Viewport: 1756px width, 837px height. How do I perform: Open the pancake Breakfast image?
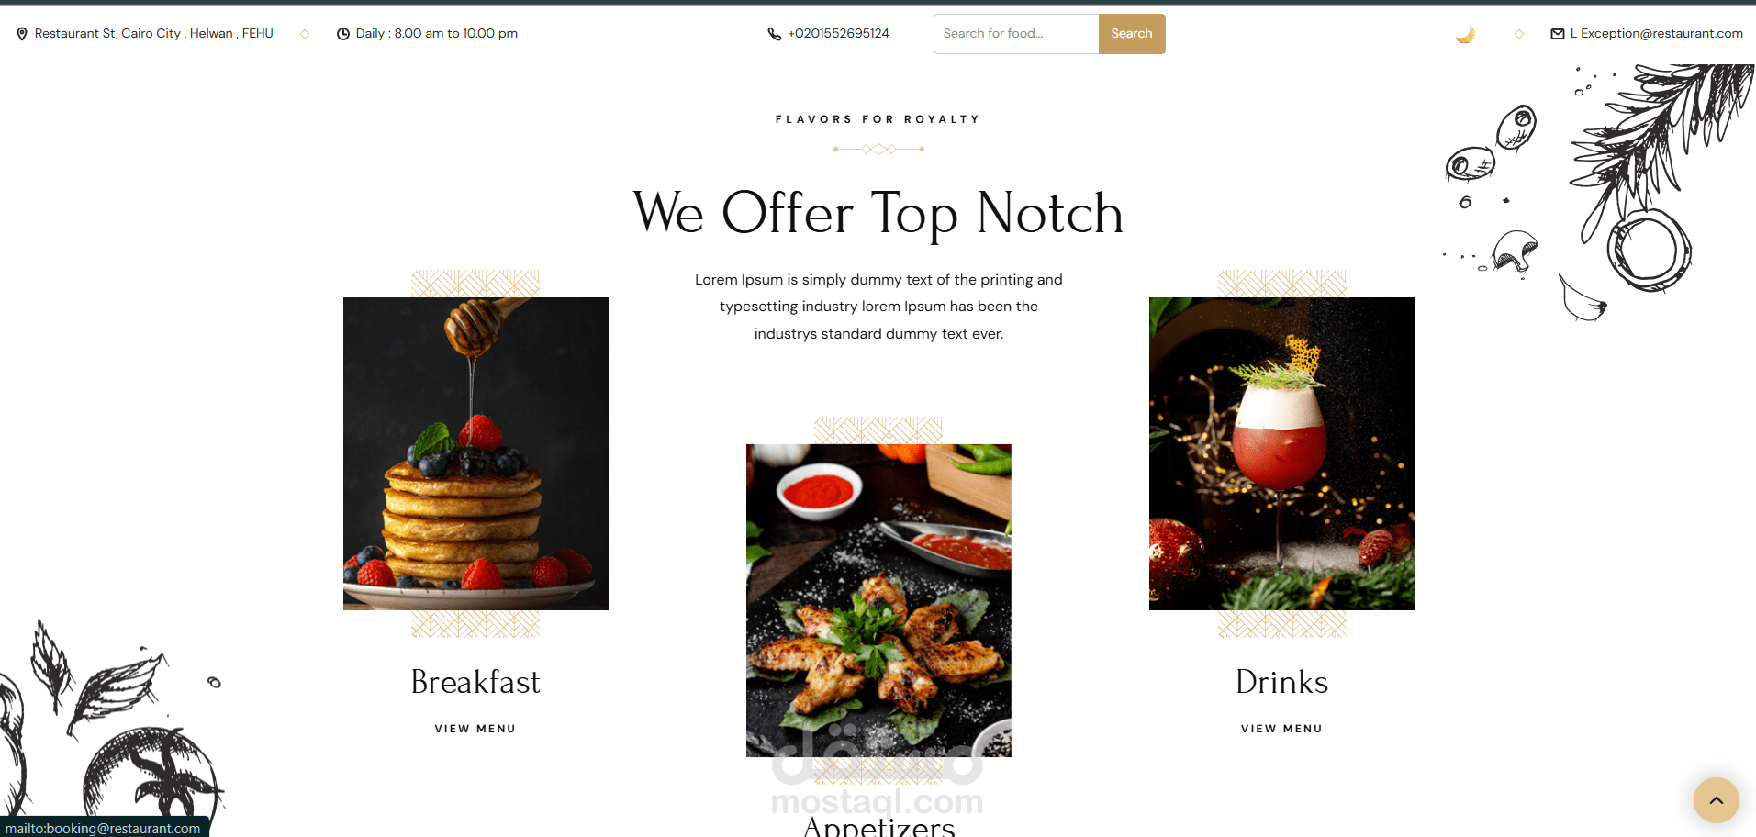click(x=475, y=453)
